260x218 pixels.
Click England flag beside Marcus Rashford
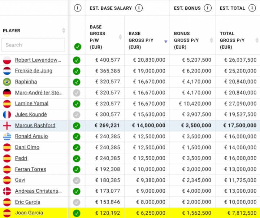click(7, 126)
